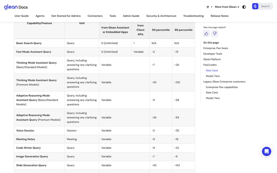277x173 pixels.
Task: Open the Release Notes tab
Action: (219, 16)
